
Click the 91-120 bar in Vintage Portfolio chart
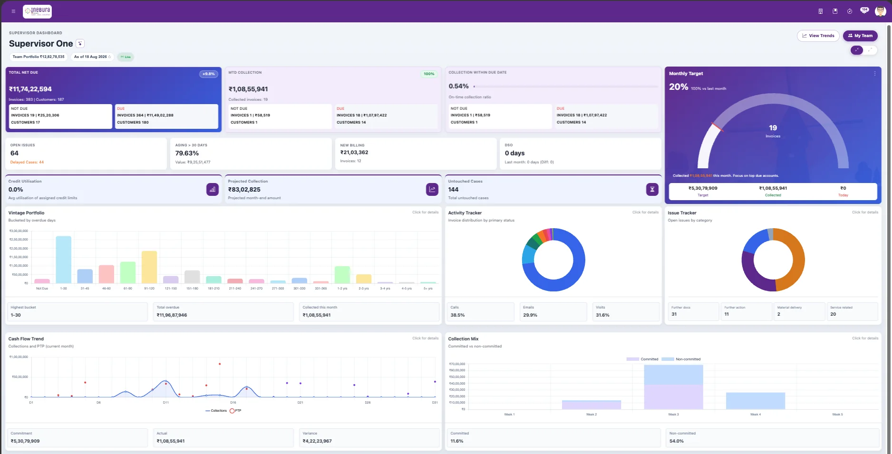coord(149,267)
